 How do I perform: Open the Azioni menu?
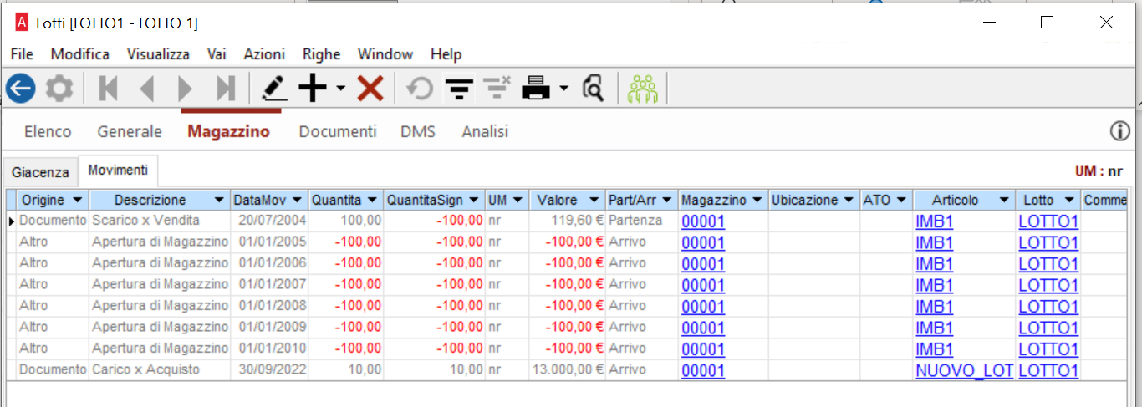click(x=264, y=54)
